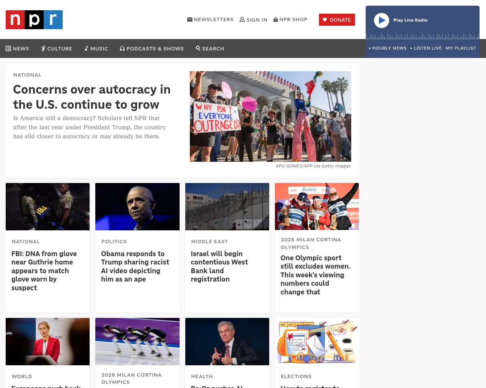Screen dimensions: 486x388
Task: Click the heart icon in Donate button
Action: click(325, 20)
